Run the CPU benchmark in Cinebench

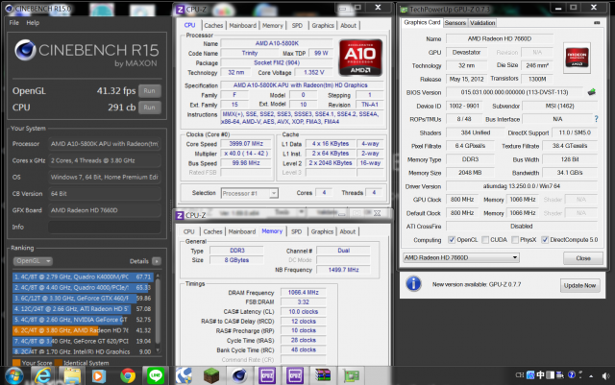150,108
